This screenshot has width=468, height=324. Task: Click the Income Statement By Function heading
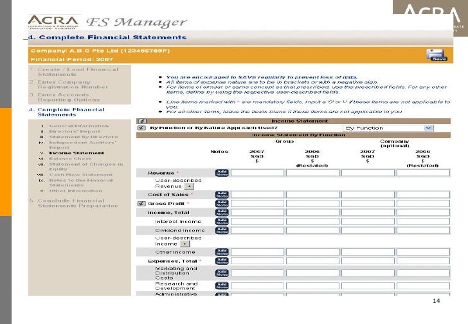pos(298,135)
